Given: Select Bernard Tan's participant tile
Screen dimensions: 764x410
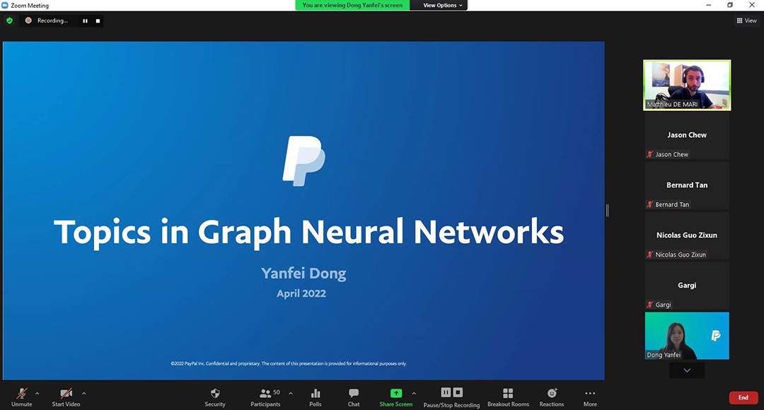Looking at the screenshot, I should point(687,185).
